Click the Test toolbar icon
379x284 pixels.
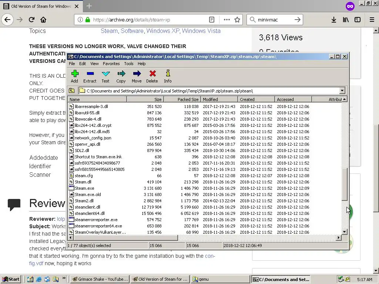pos(105,76)
